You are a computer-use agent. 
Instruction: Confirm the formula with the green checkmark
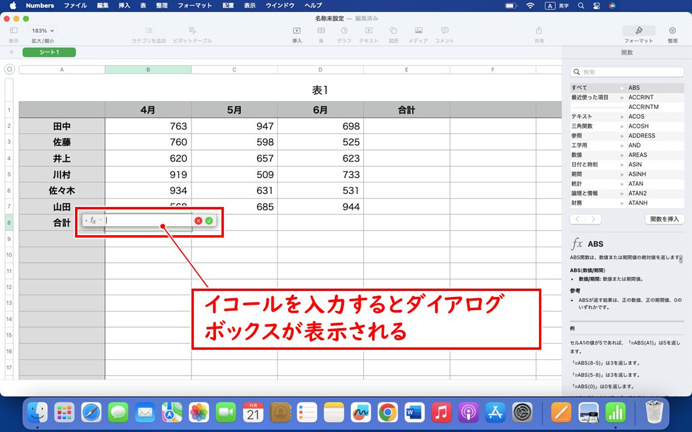[209, 221]
